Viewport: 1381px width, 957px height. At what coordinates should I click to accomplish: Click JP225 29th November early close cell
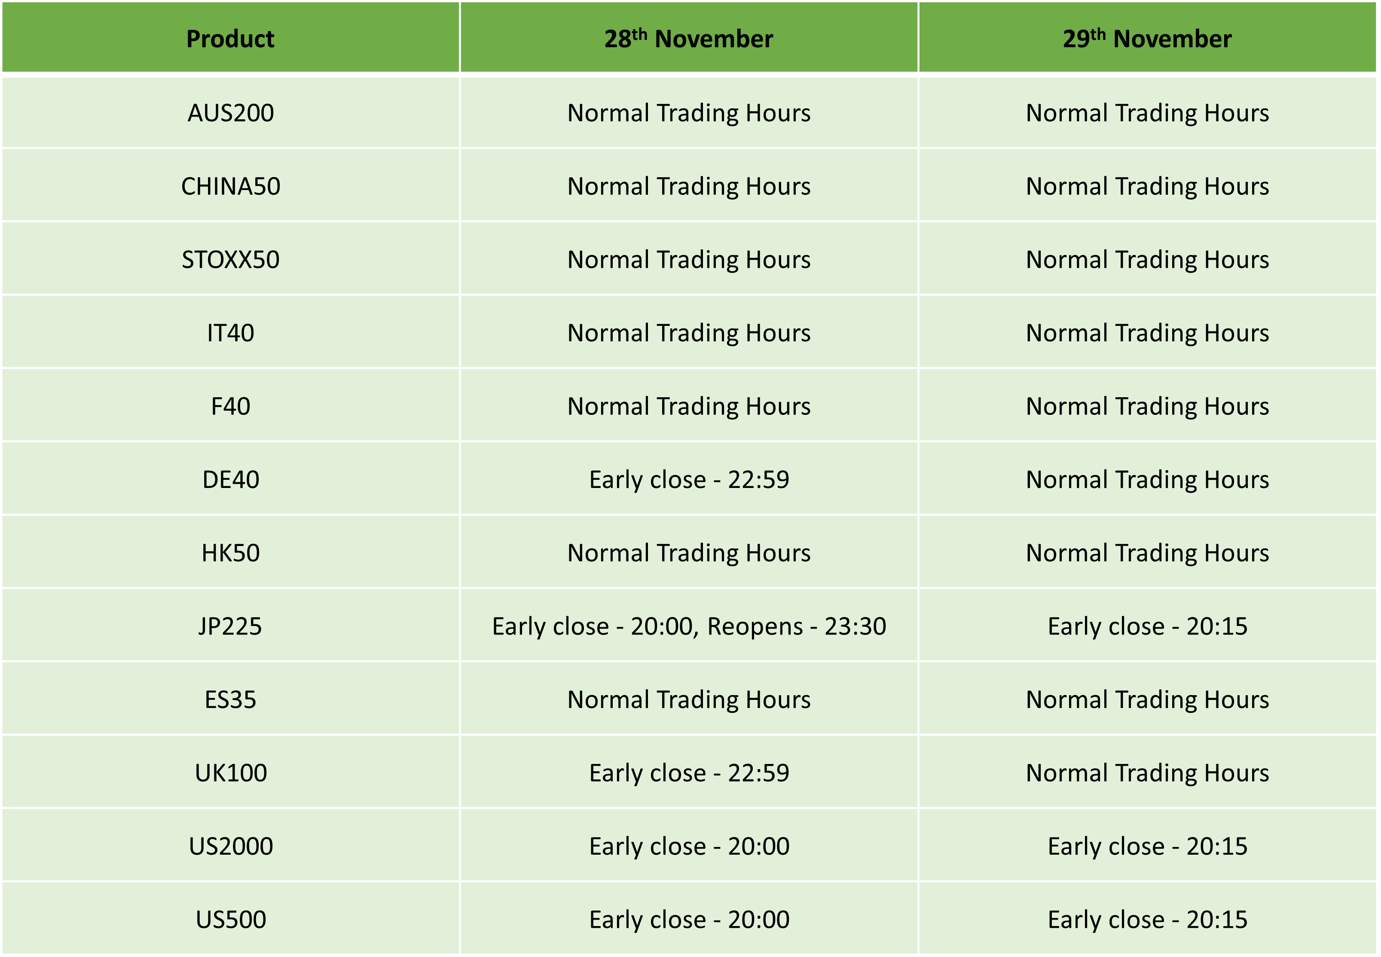(x=1147, y=626)
